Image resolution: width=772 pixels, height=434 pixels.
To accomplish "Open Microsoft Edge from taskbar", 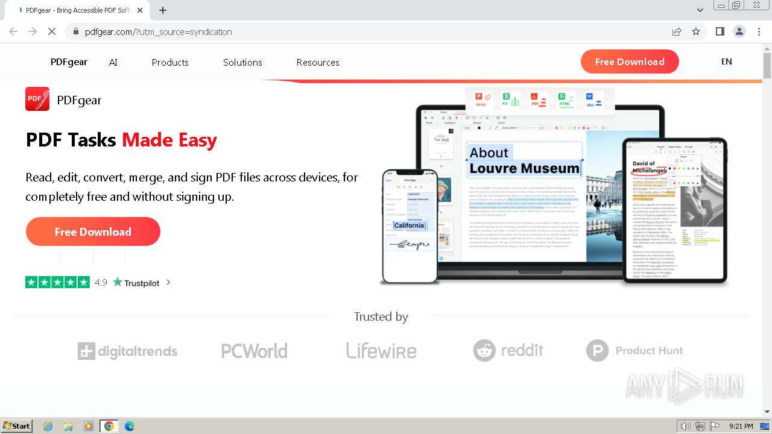I will click(129, 426).
